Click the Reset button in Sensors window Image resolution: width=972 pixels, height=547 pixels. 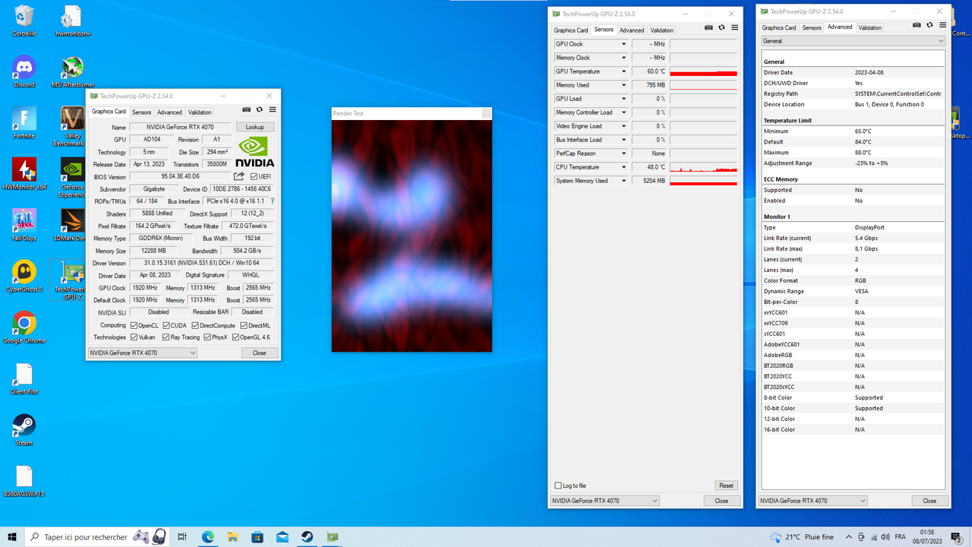tap(726, 485)
